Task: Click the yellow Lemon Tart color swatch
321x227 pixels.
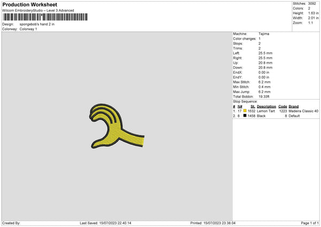Action: click(245, 111)
